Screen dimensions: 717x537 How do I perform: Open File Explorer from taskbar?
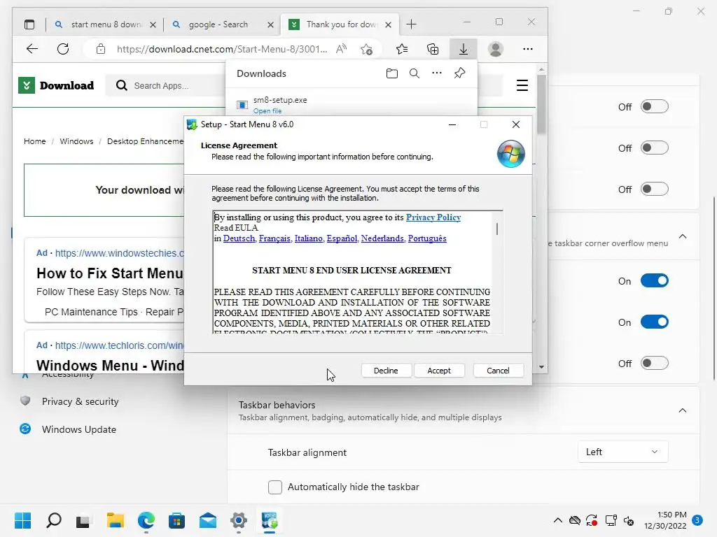[116, 520]
